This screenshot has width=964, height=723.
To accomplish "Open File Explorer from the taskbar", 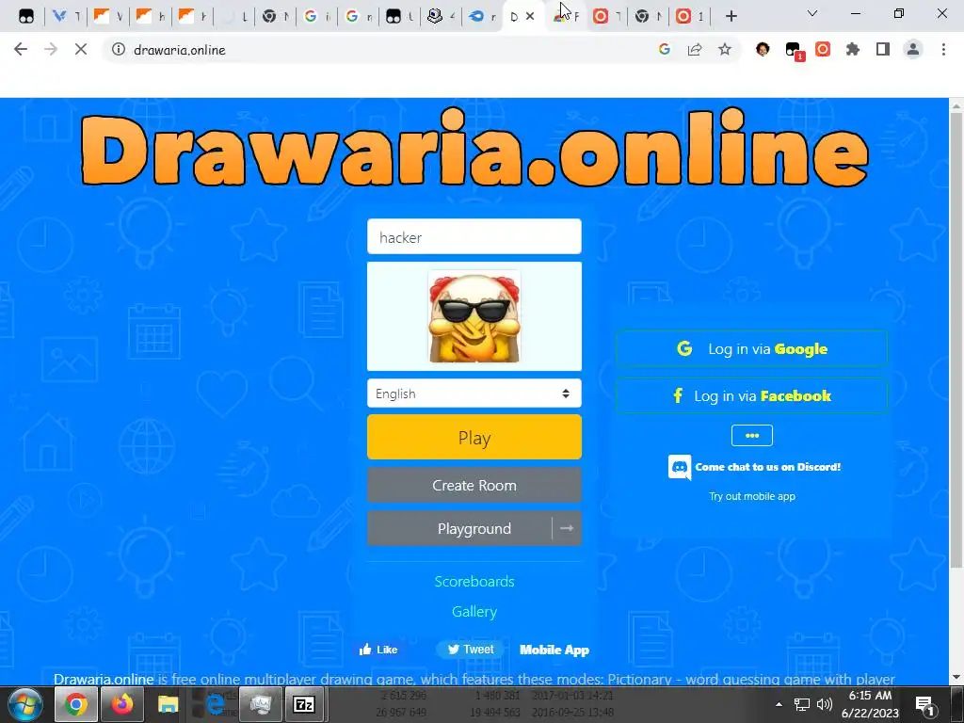I will (x=168, y=704).
